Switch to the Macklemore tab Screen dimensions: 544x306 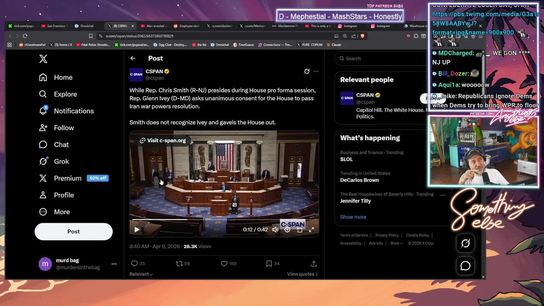tap(286, 26)
